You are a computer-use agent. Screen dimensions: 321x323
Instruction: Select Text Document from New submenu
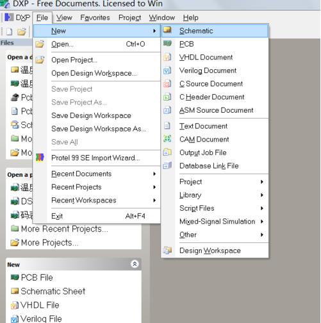[215, 126]
